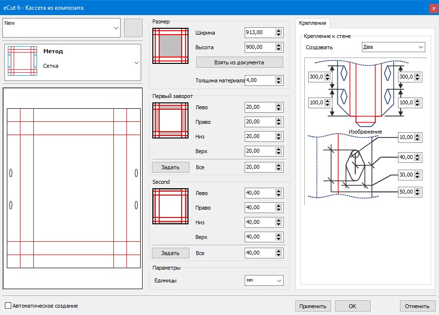Decrease Second Право value 40,00
The width and height of the screenshot is (439, 315).
[278, 210]
